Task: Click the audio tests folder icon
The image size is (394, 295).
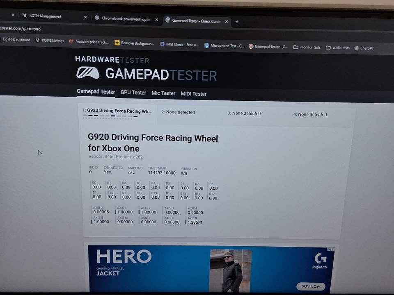Action: (328, 48)
